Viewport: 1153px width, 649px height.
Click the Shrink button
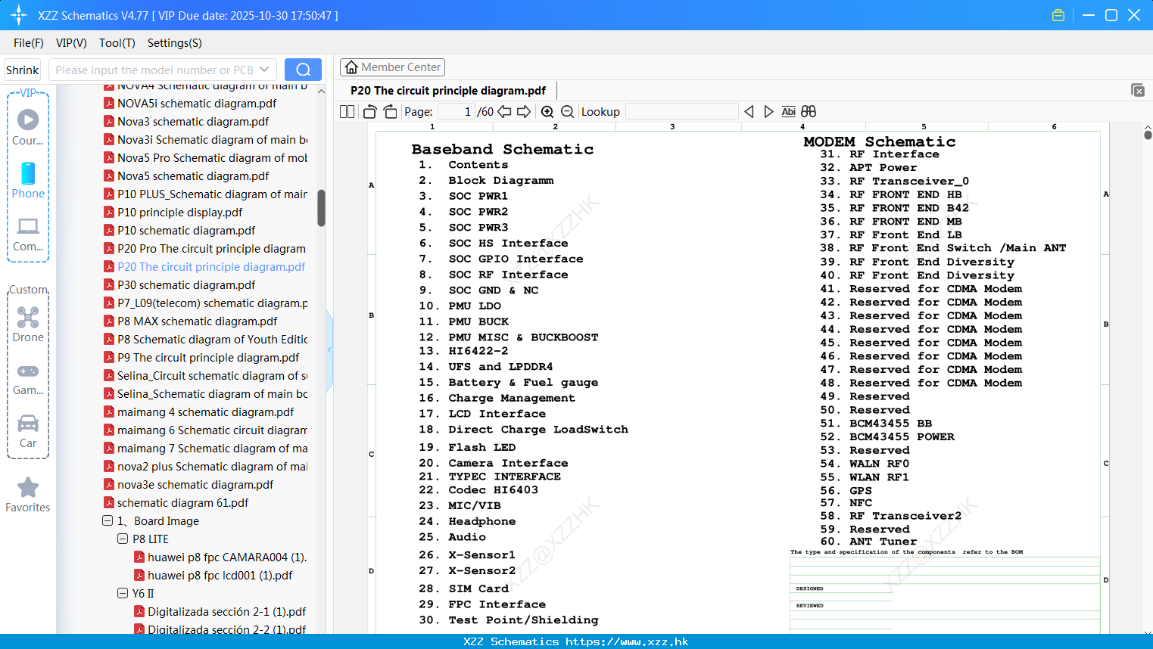click(x=23, y=70)
